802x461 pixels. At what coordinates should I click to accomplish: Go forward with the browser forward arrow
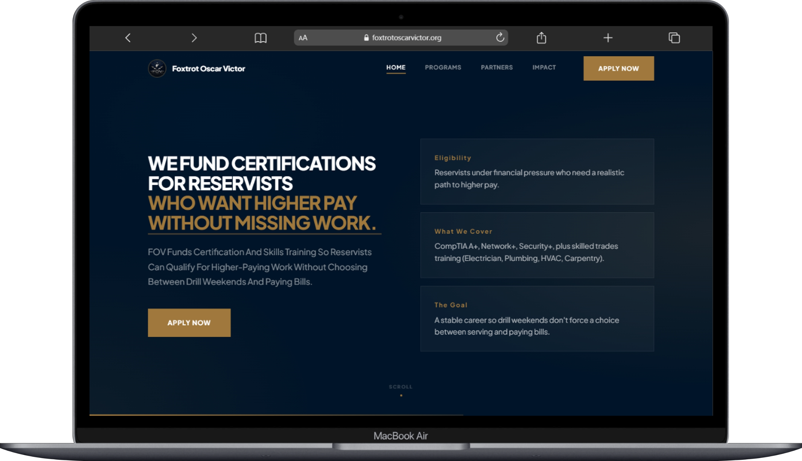pos(194,38)
